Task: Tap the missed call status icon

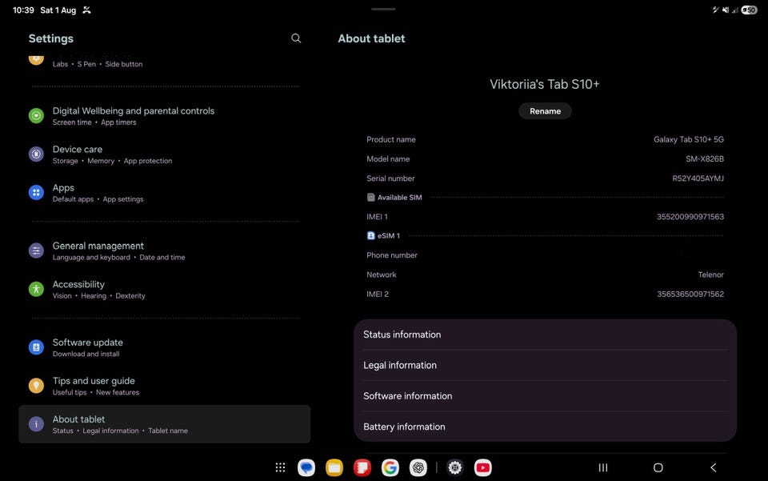Action: click(x=86, y=10)
